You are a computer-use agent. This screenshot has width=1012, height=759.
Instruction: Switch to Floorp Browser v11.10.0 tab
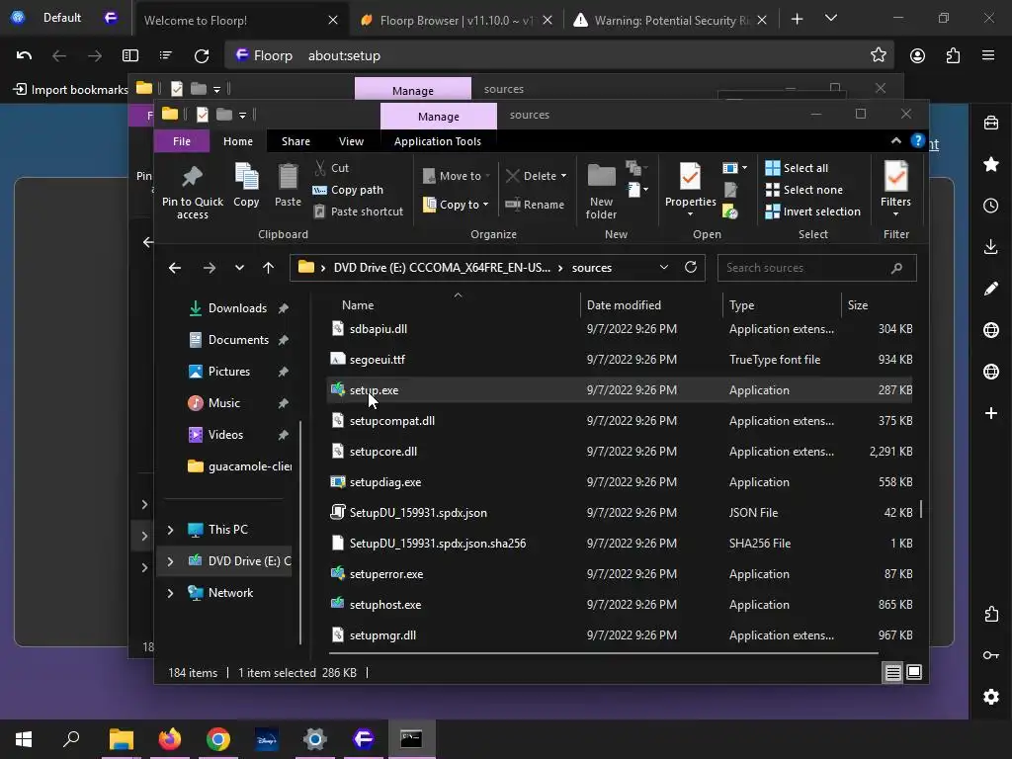pos(456,20)
